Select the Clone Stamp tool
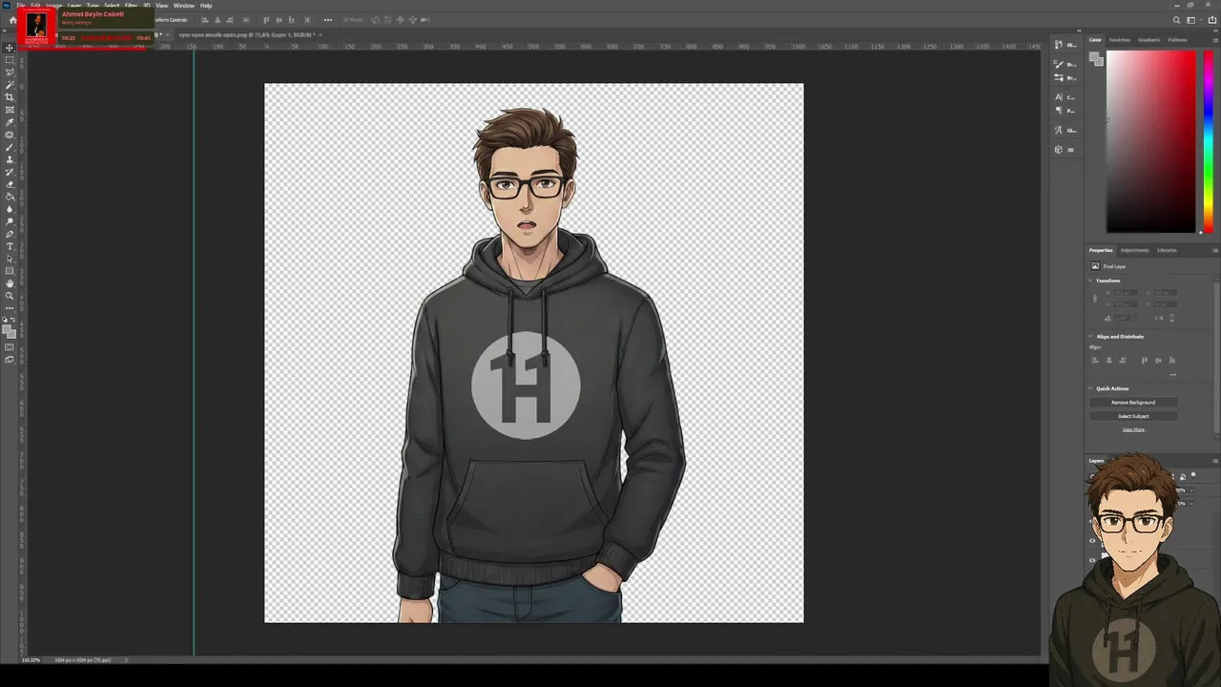The height and width of the screenshot is (687, 1221). (x=10, y=159)
